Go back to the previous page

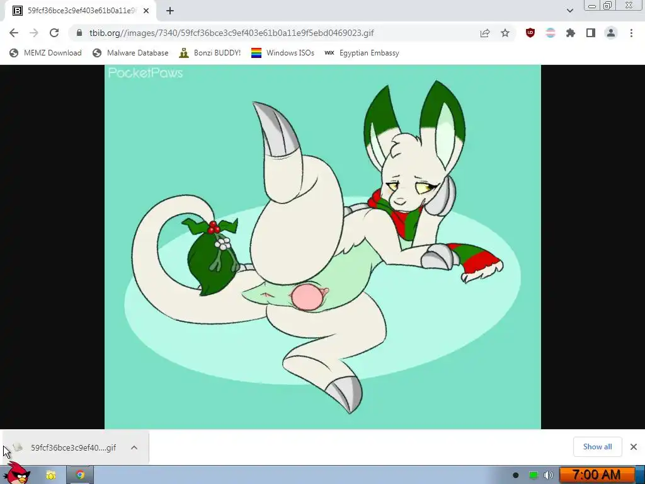pos(14,33)
